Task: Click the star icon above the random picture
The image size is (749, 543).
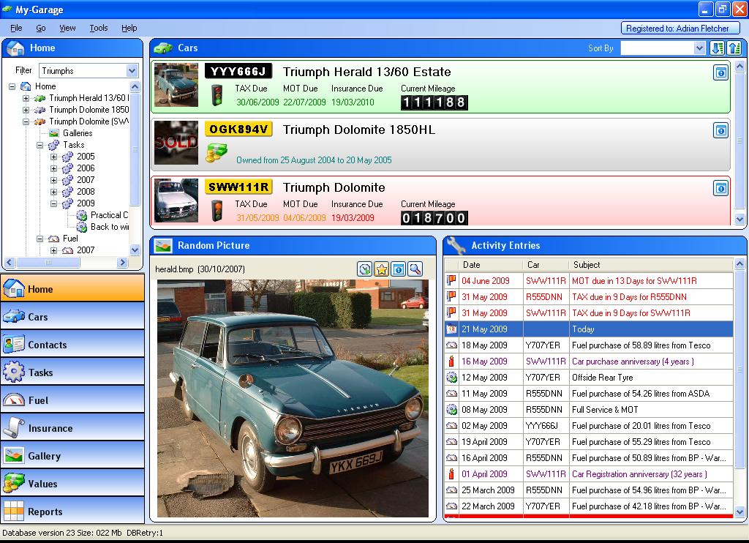Action: (381, 269)
